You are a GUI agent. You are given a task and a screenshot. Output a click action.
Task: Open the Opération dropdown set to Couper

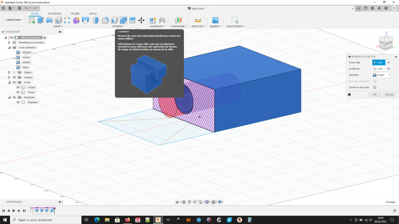381,75
